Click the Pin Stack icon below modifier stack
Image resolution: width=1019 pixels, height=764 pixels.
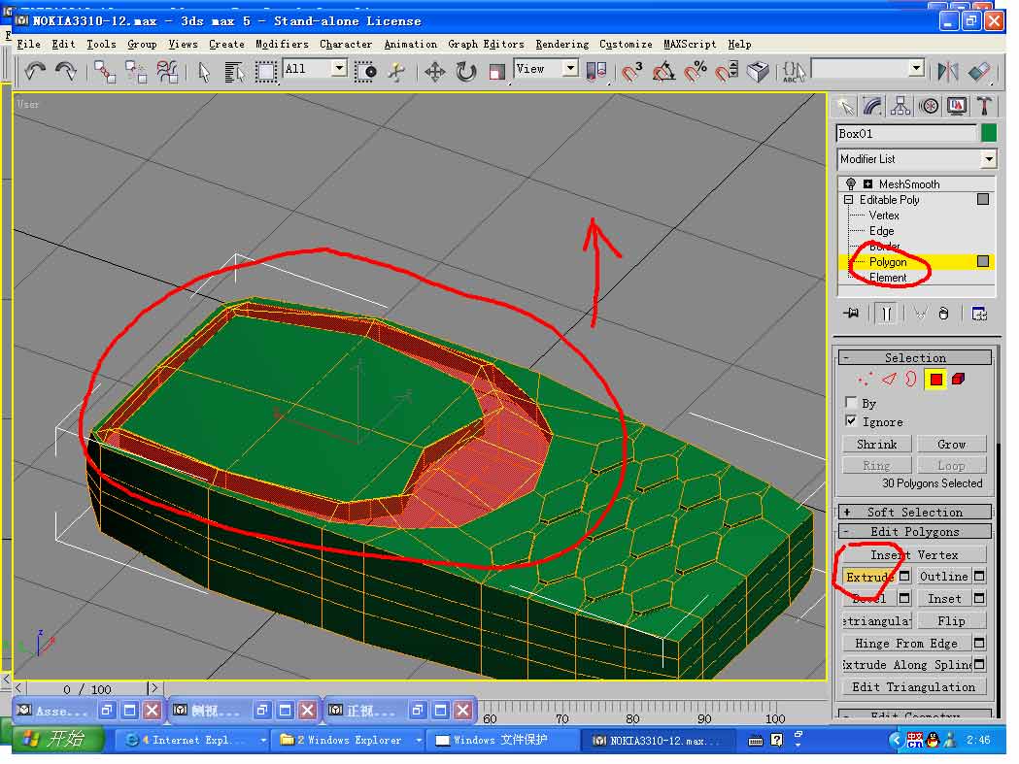852,314
